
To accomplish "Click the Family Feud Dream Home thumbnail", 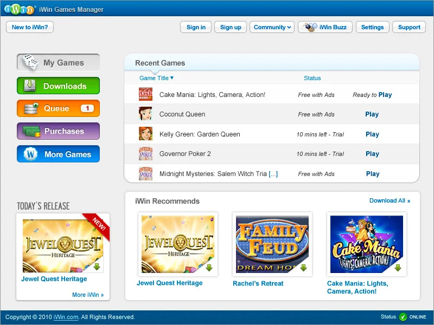I will pyautogui.click(x=272, y=244).
